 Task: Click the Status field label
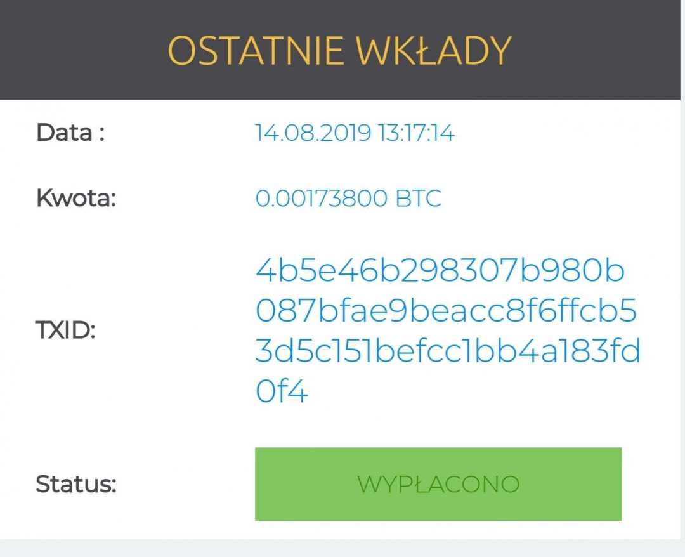coord(75,484)
